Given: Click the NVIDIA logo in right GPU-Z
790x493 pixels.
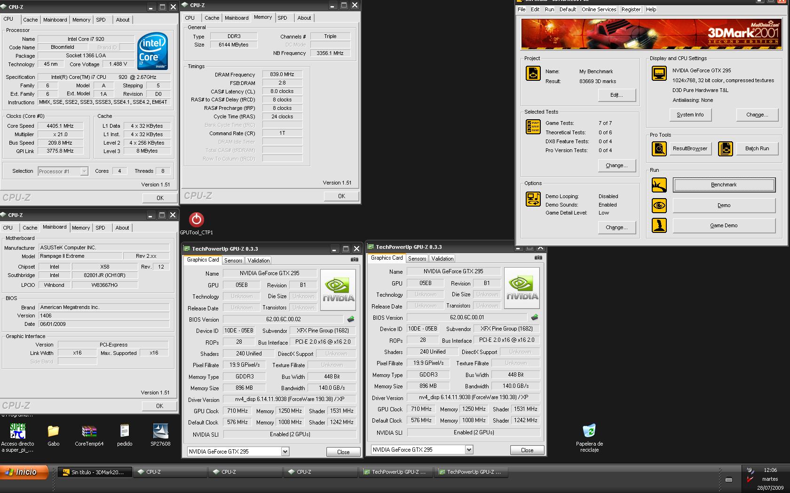Looking at the screenshot, I should point(522,288).
